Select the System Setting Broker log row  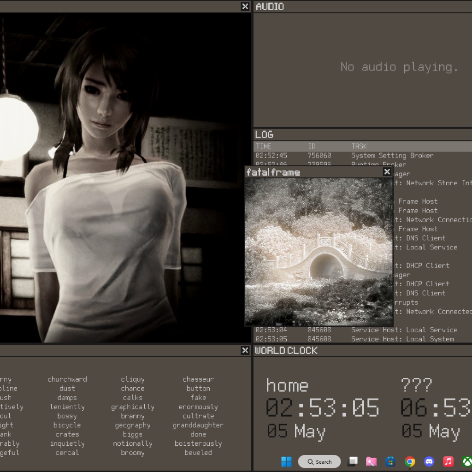pos(363,156)
